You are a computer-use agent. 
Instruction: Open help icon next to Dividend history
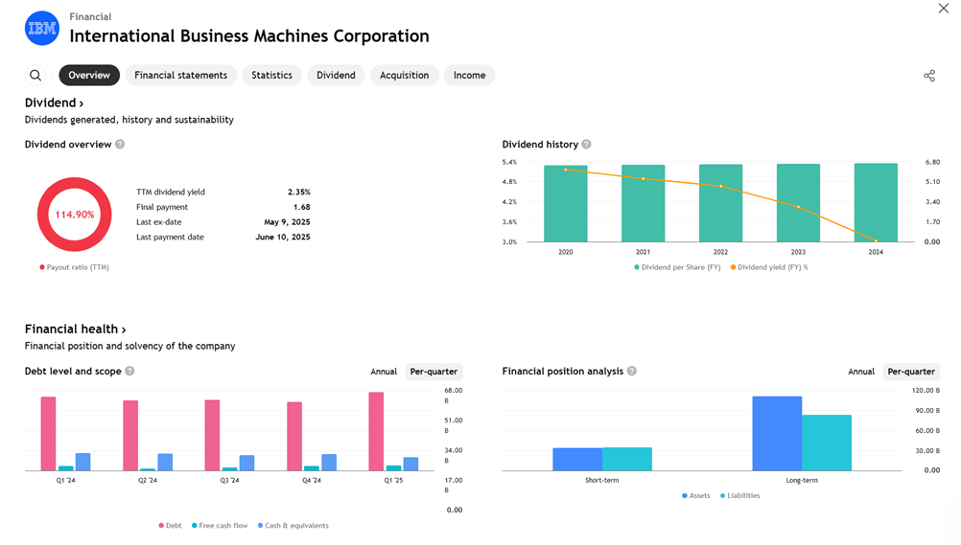(587, 144)
